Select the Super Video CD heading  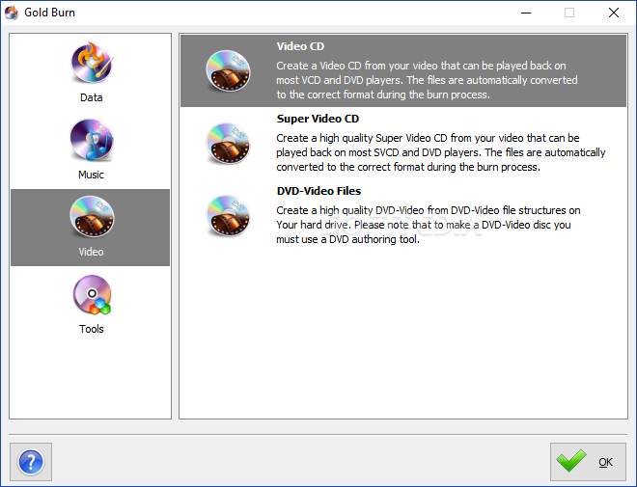pos(318,119)
